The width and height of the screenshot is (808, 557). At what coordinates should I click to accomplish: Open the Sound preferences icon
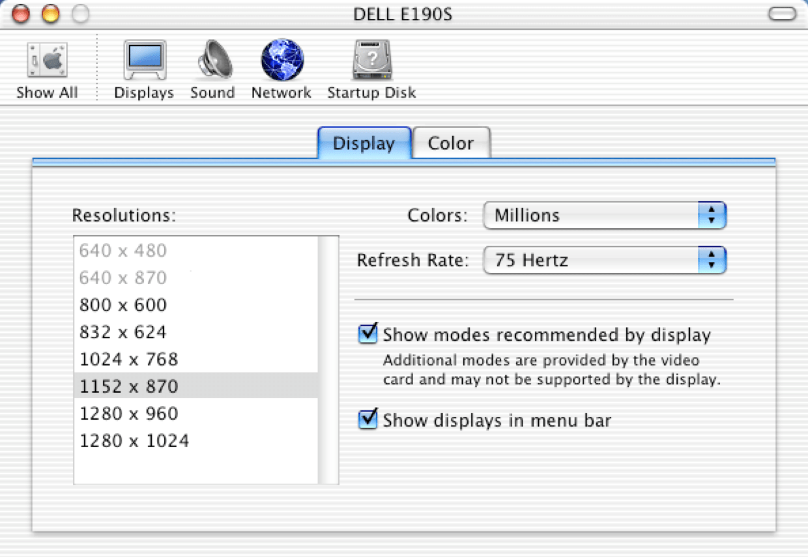click(212, 70)
